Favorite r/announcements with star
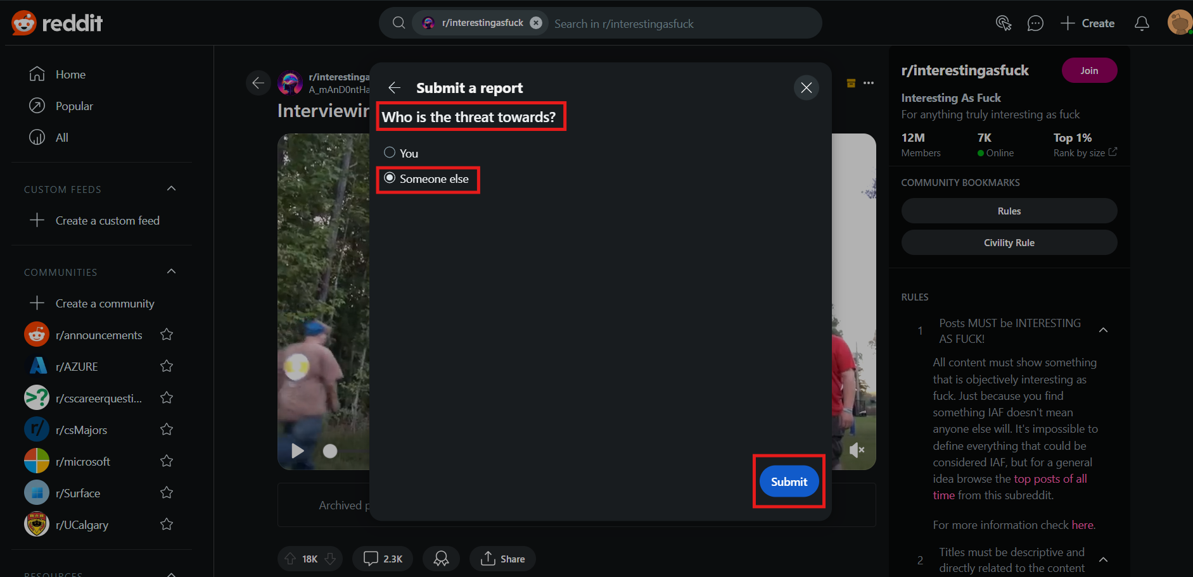 (x=167, y=334)
